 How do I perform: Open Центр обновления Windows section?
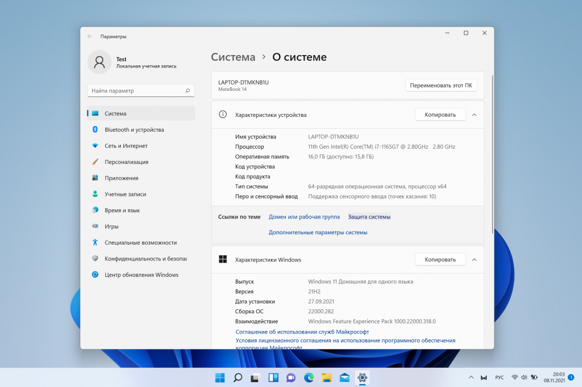[141, 275]
